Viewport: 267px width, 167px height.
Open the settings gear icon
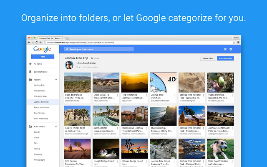pyautogui.click(x=231, y=49)
